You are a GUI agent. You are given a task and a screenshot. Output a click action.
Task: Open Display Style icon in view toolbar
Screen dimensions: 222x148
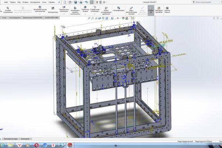pyautogui.click(x=112, y=18)
